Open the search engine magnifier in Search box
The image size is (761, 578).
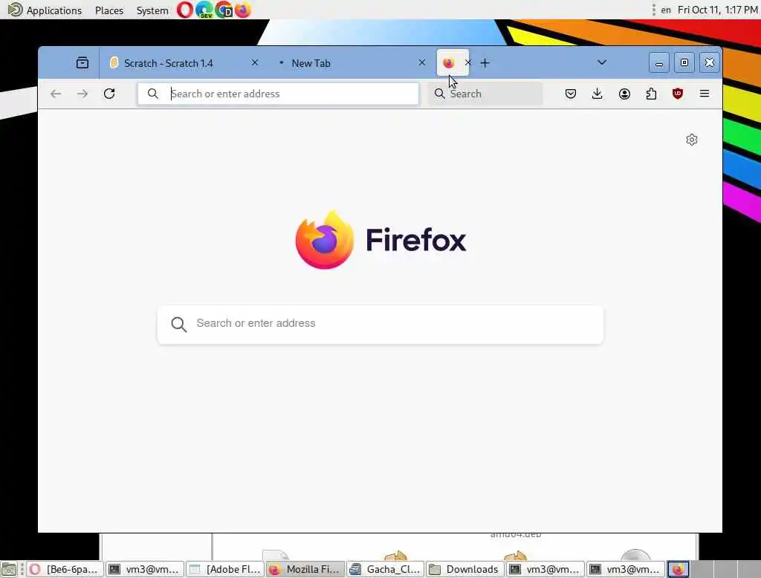(440, 94)
